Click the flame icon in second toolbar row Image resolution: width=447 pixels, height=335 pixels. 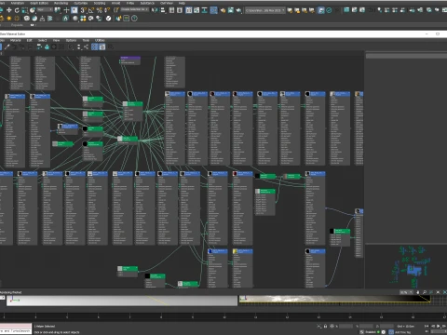65,19
